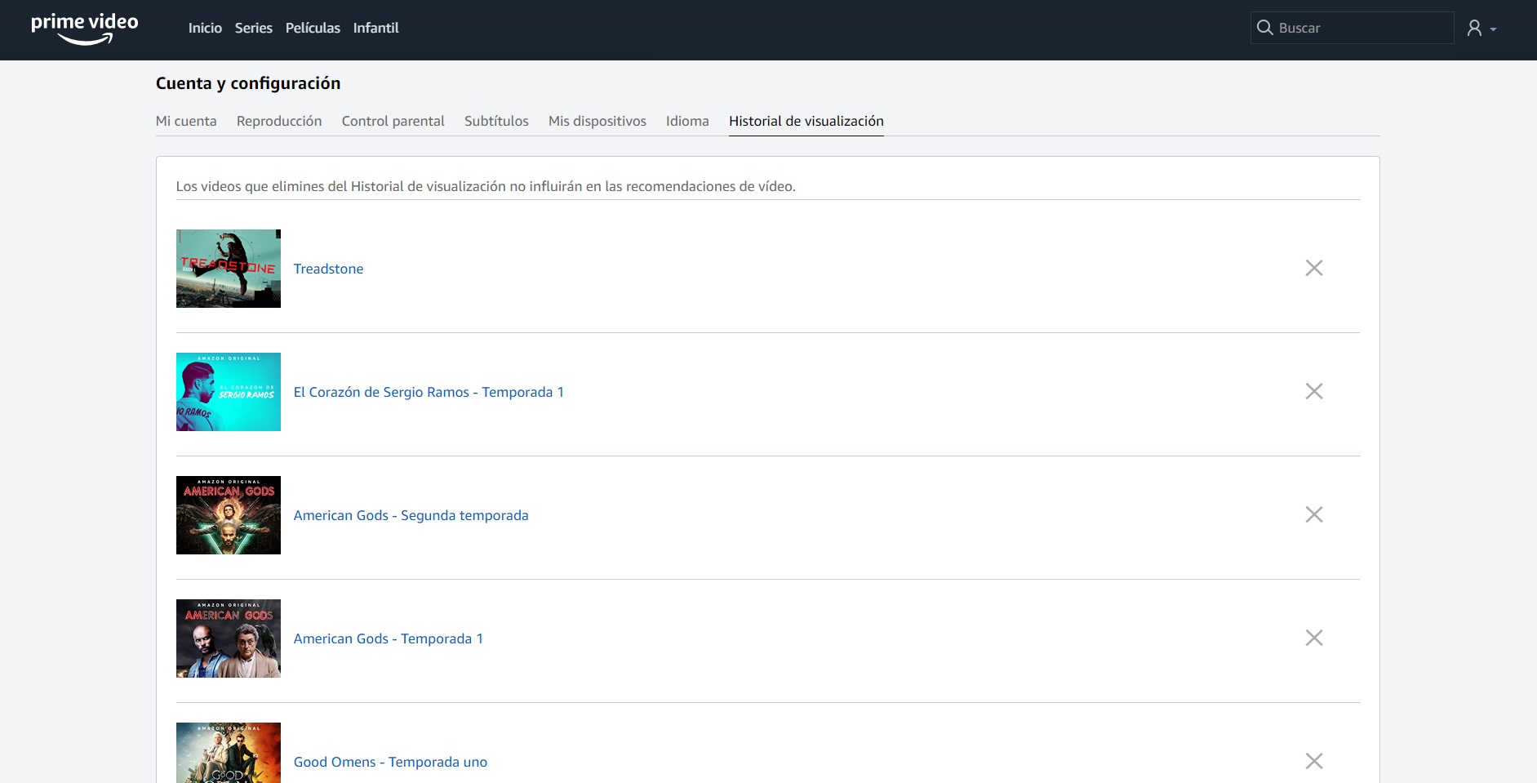
Task: Switch to the Mi cuenta tab
Action: tap(186, 121)
